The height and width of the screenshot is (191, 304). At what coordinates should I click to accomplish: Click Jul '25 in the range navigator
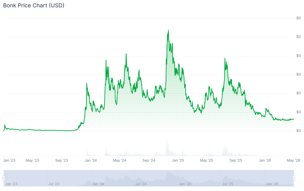coord(228,184)
